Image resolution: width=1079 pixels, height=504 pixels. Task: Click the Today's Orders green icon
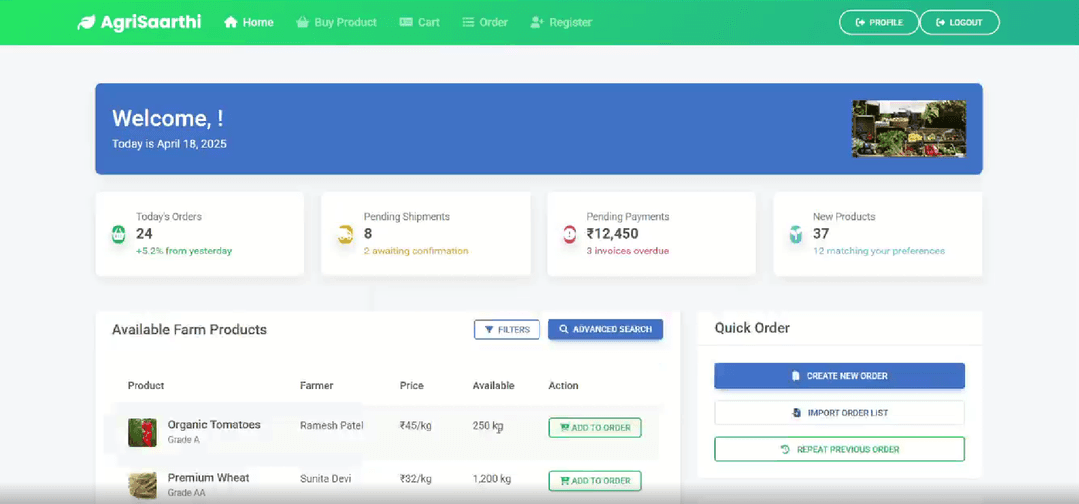[x=118, y=234]
